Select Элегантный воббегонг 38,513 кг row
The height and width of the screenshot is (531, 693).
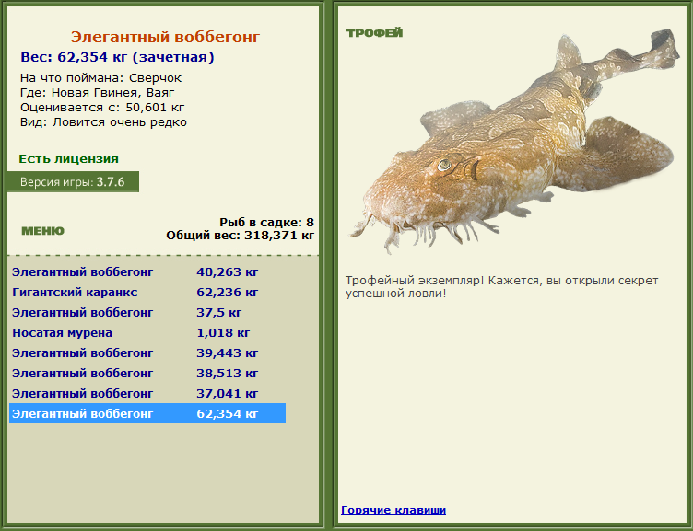tap(147, 374)
